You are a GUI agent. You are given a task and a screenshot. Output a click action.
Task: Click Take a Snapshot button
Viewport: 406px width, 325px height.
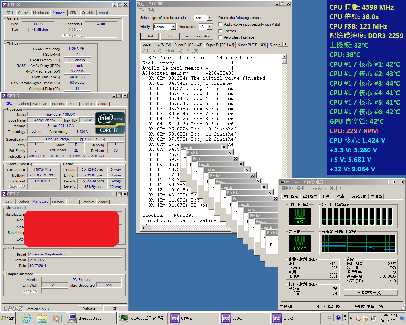(x=197, y=36)
